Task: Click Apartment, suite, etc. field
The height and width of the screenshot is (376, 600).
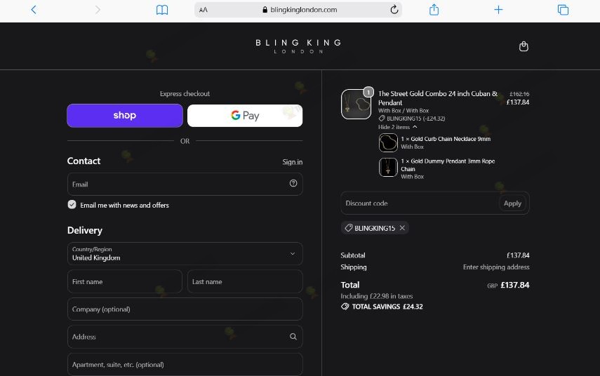Action: [185, 364]
